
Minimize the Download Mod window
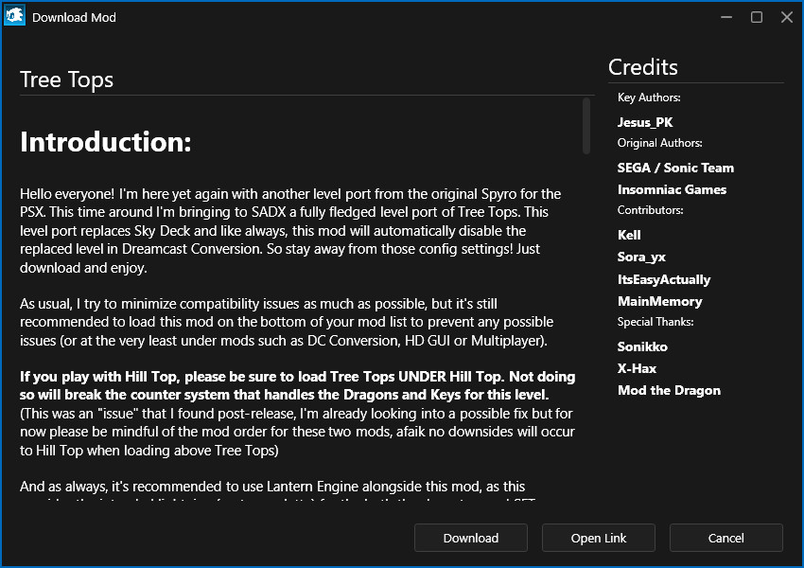(725, 17)
